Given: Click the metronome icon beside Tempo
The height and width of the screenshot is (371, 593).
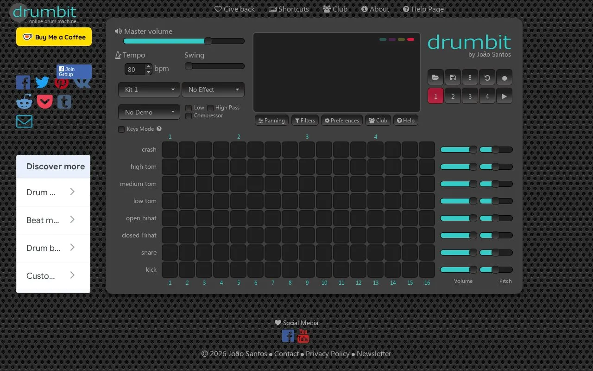Looking at the screenshot, I should 118,55.
